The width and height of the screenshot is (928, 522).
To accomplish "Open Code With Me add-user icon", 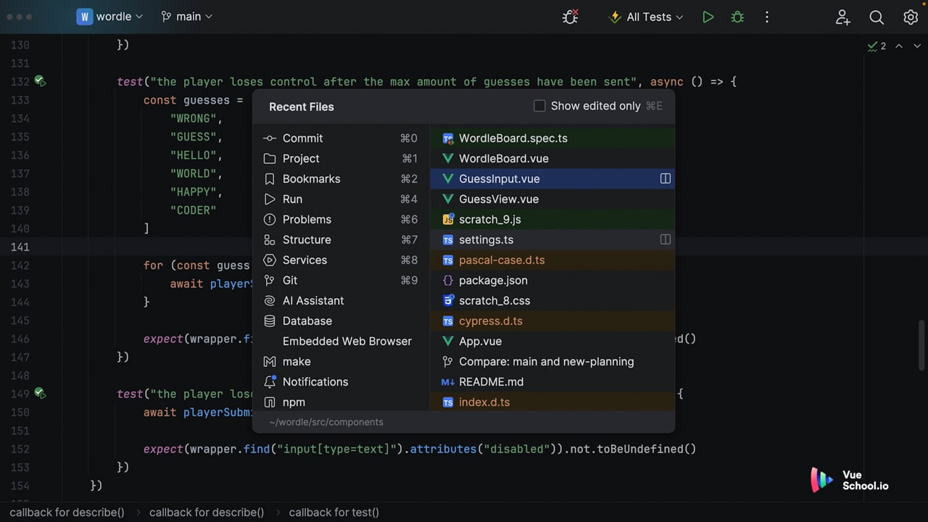I will 842,17.
